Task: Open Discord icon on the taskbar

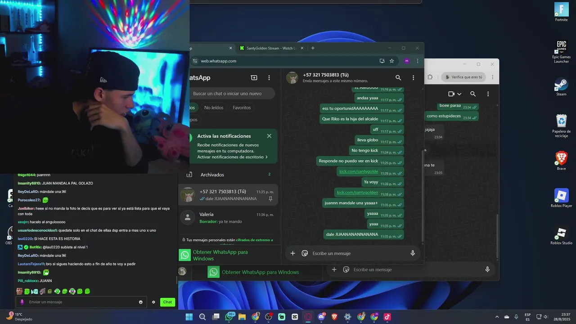Action: [321, 317]
